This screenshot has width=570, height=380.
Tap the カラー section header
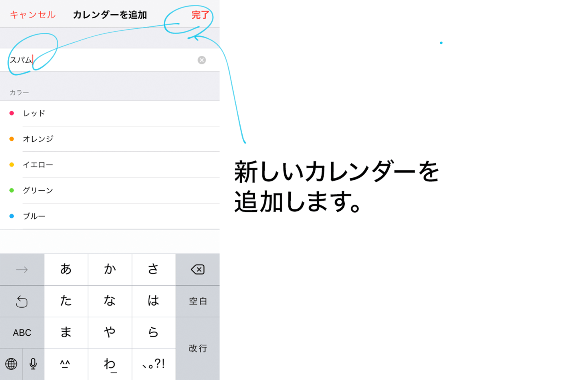19,93
